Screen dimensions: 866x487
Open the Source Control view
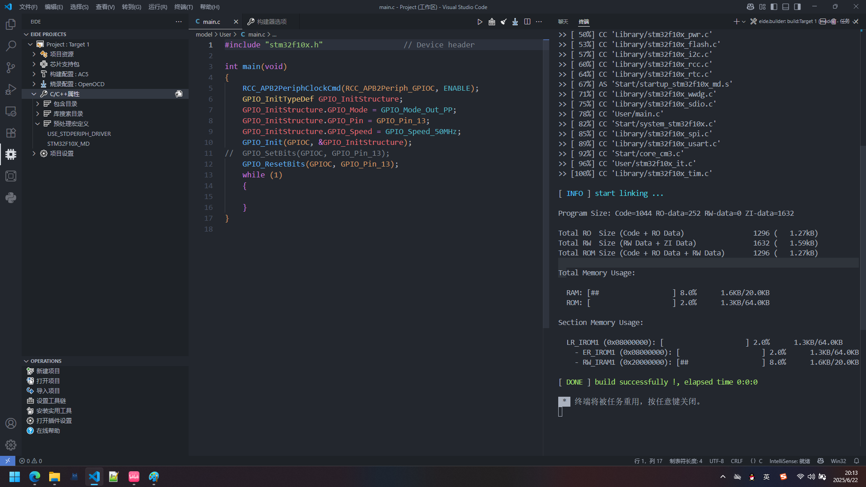tap(11, 68)
